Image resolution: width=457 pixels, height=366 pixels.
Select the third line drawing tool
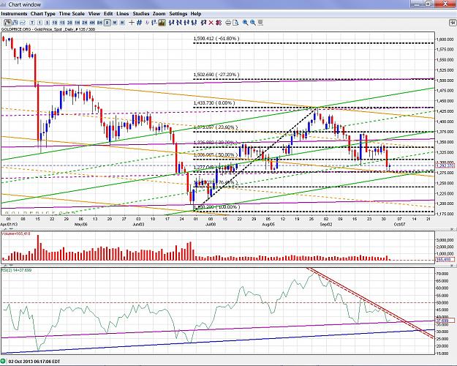(186, 23)
